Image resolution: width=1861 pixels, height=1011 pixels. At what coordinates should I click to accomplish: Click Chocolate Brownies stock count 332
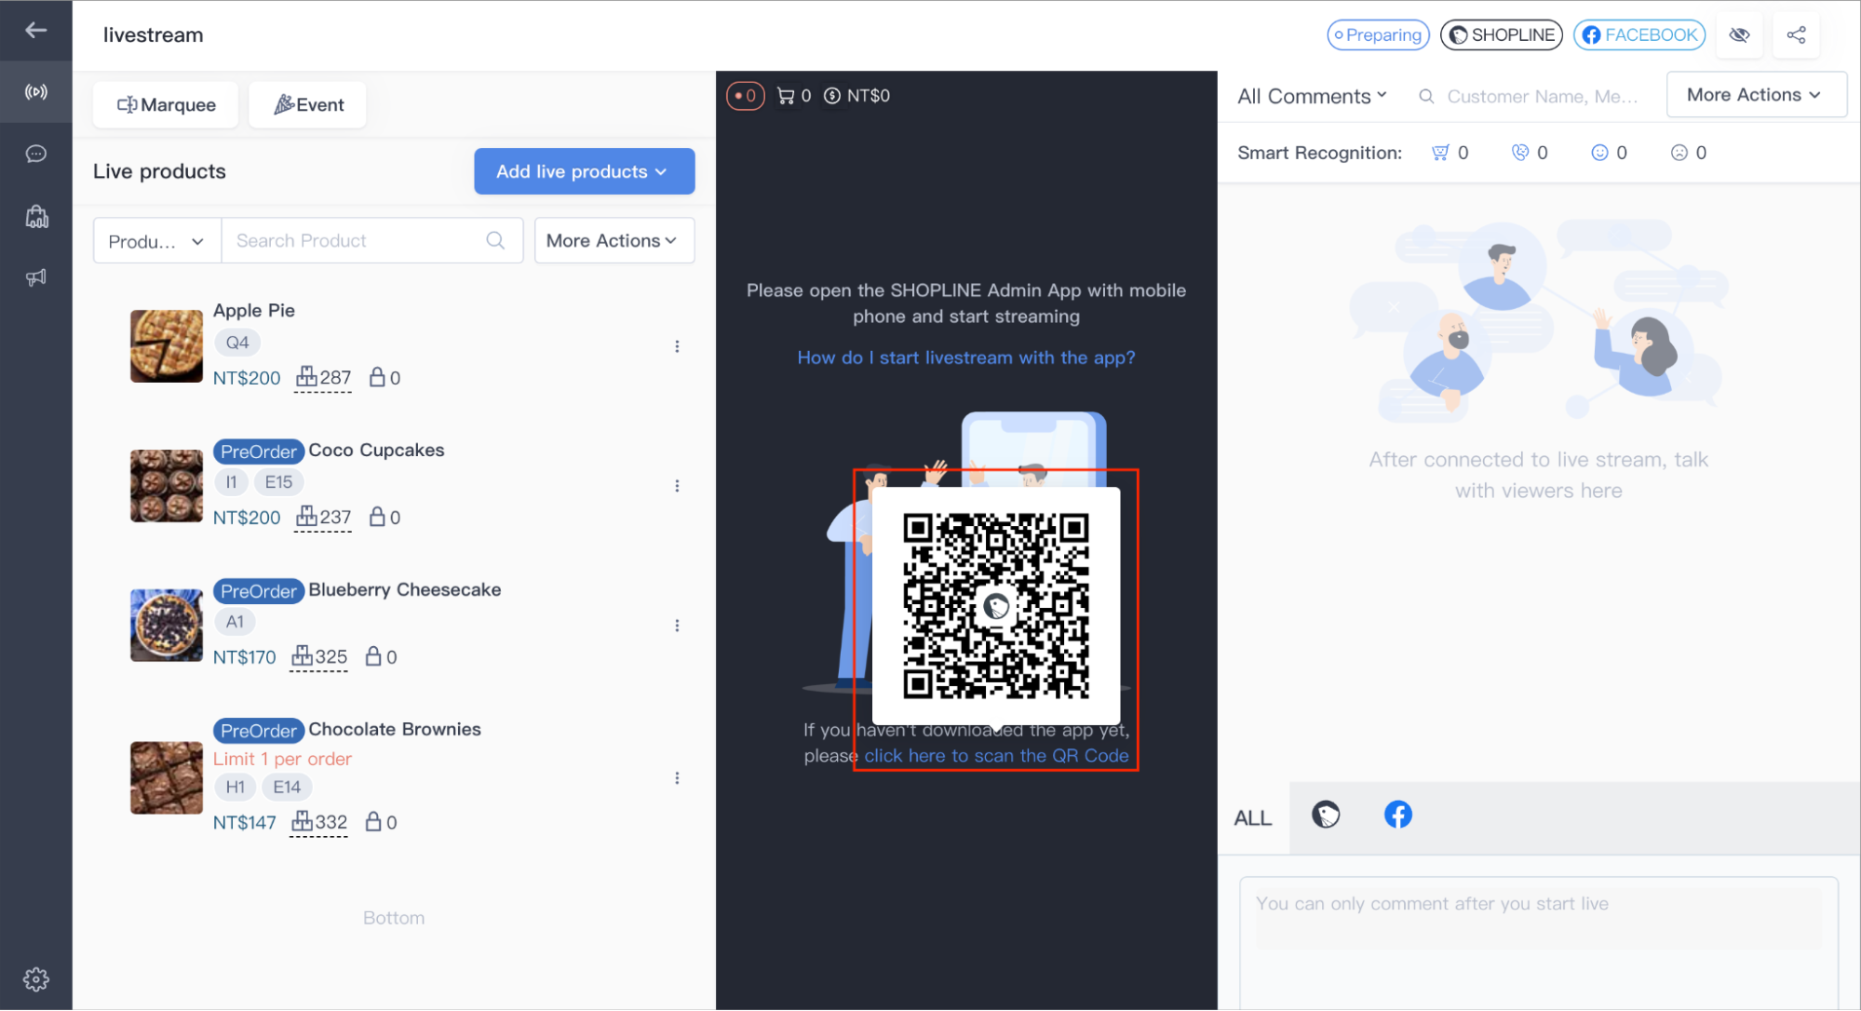click(318, 823)
